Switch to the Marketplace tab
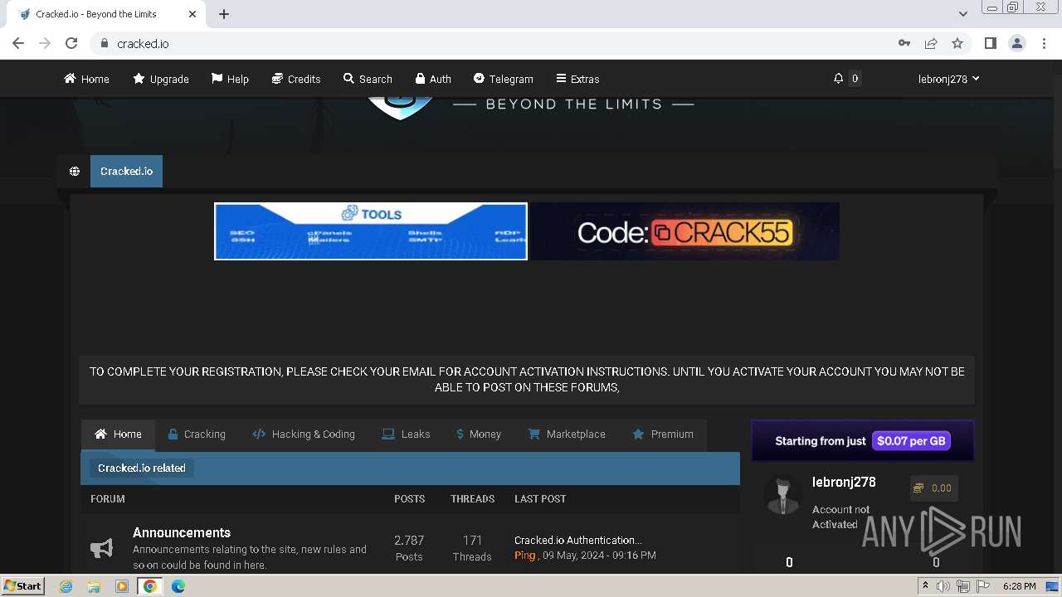This screenshot has width=1062, height=597. click(x=567, y=434)
